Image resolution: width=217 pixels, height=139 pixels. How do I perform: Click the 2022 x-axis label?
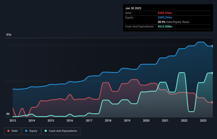pyautogui.click(x=184, y=121)
